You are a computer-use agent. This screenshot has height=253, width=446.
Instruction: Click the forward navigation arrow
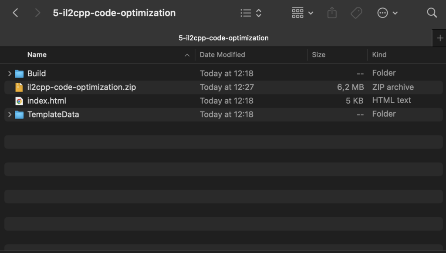click(37, 13)
